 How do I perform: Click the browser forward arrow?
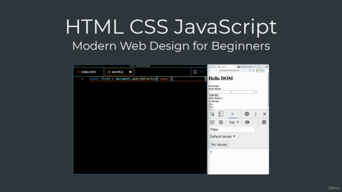213,70
